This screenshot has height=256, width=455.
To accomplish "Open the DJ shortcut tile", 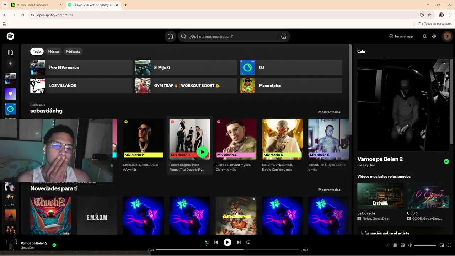I will coord(291,68).
